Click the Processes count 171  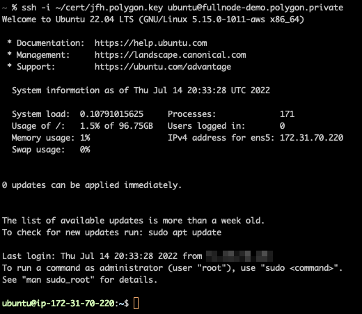pyautogui.click(x=287, y=114)
